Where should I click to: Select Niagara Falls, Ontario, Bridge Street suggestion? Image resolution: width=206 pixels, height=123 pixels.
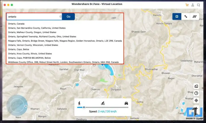[65, 41]
